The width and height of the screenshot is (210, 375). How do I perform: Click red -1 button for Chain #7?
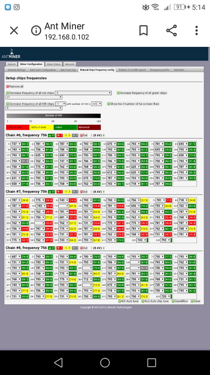[x=60, y=192]
